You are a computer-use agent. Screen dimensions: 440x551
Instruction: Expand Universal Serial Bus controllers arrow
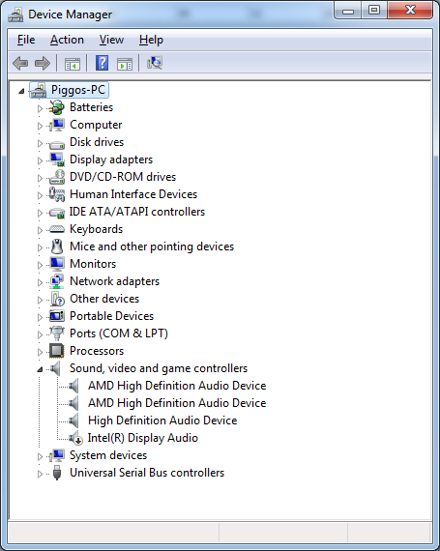40,474
